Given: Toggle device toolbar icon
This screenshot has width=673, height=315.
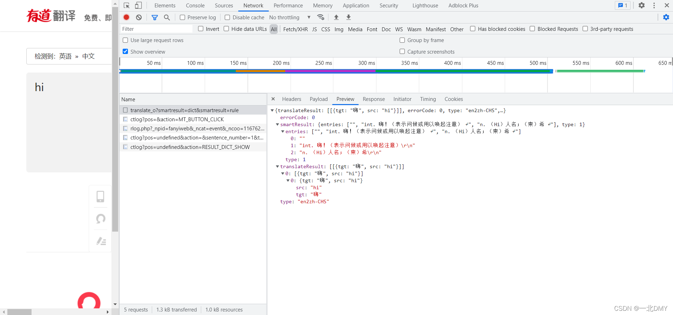Looking at the screenshot, I should (138, 6).
